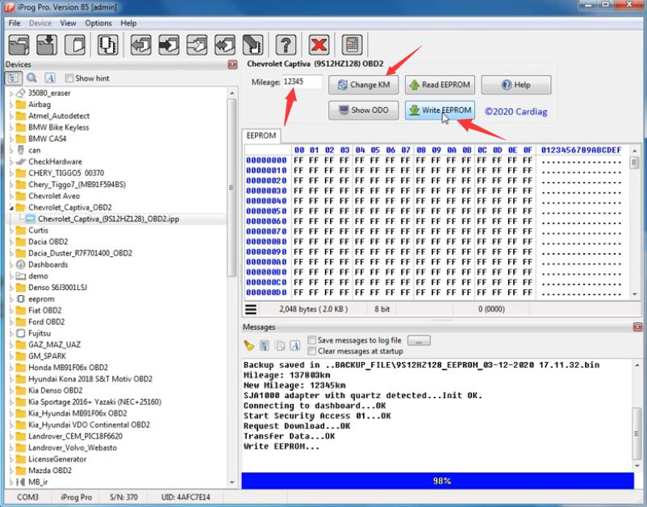Enable the Show hint checkbox
647x507 pixels.
point(69,78)
